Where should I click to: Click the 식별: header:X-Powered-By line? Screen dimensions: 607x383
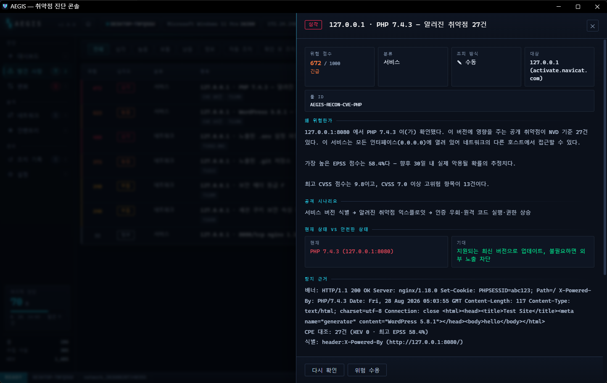click(384, 342)
